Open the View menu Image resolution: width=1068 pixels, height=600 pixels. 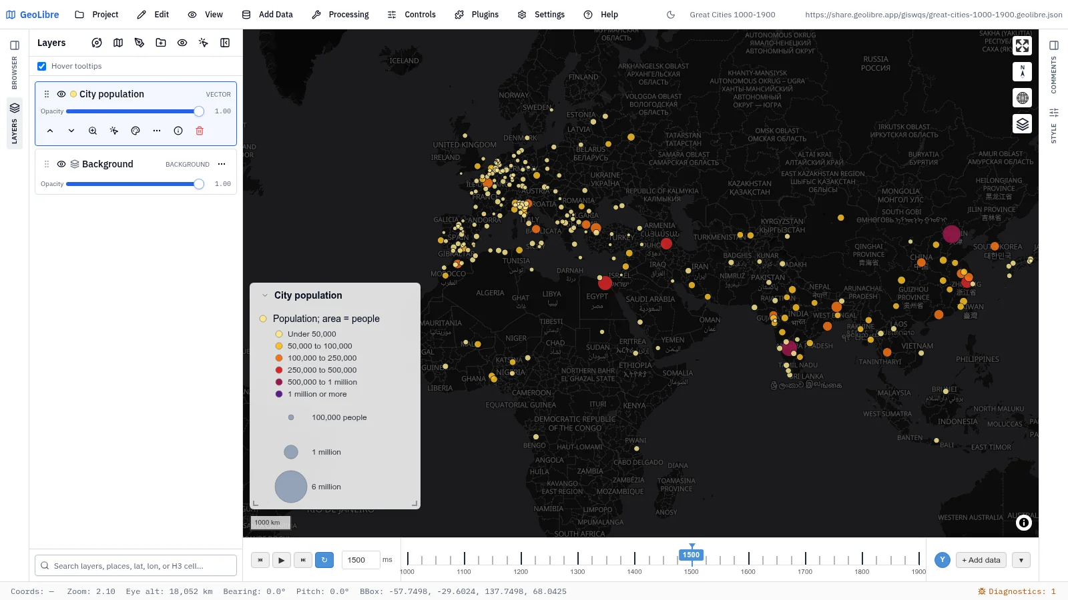tap(206, 15)
